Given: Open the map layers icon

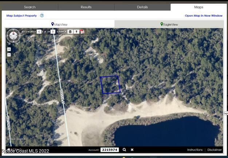Looking at the screenshot, I should pyautogui.click(x=70, y=32).
